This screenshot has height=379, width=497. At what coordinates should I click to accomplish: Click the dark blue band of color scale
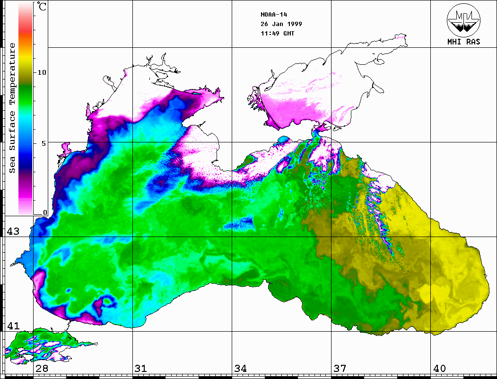(x=26, y=162)
